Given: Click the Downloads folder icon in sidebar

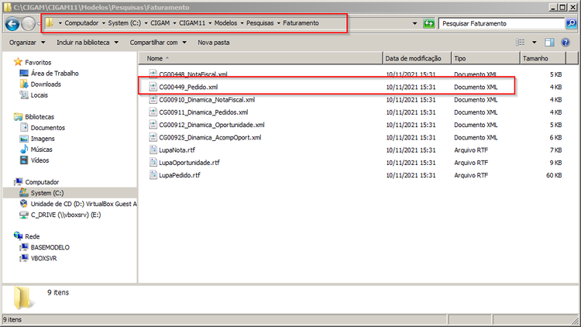Looking at the screenshot, I should coord(24,84).
